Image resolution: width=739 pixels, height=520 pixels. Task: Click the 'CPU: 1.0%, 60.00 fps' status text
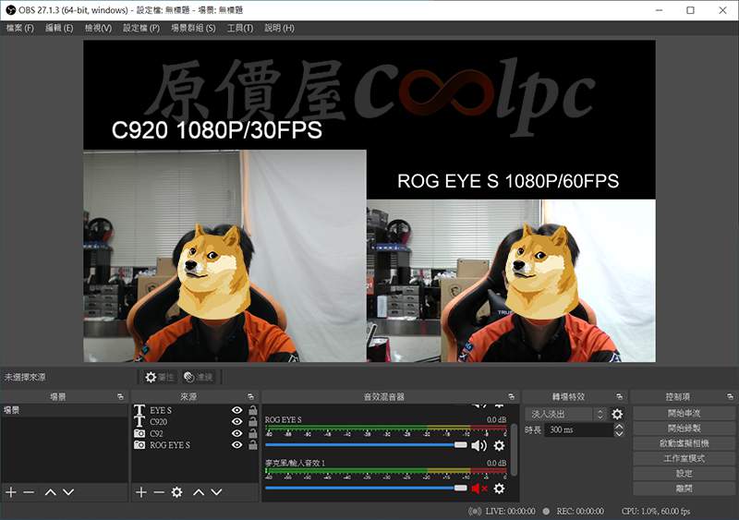(656, 511)
